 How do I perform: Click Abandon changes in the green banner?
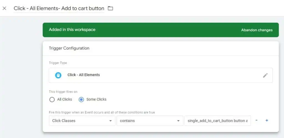tap(257, 30)
